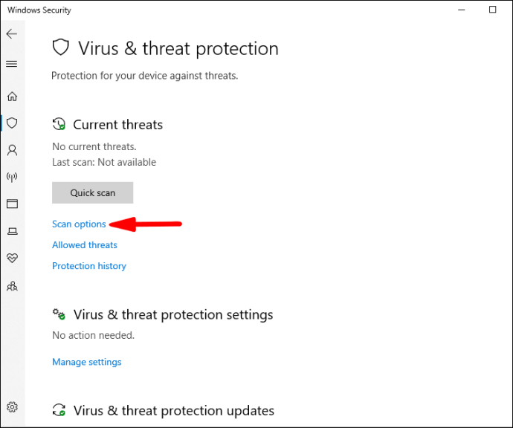
Task: Click Virus & threat protection updates heading
Action: (x=174, y=411)
